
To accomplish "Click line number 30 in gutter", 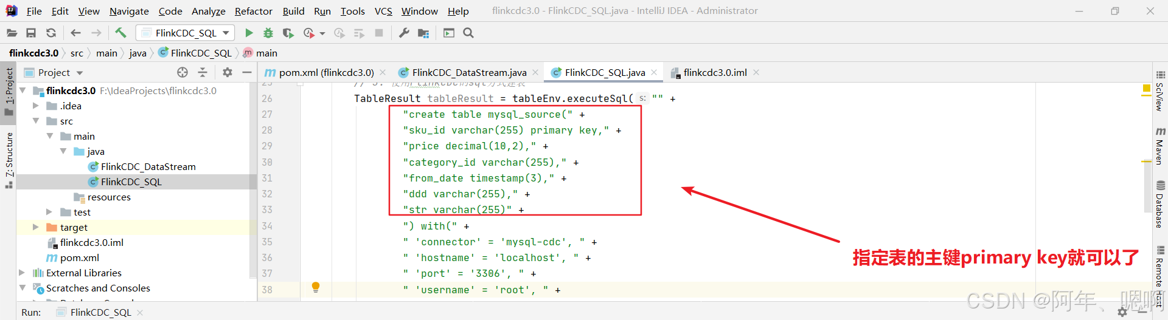I will tap(267, 162).
